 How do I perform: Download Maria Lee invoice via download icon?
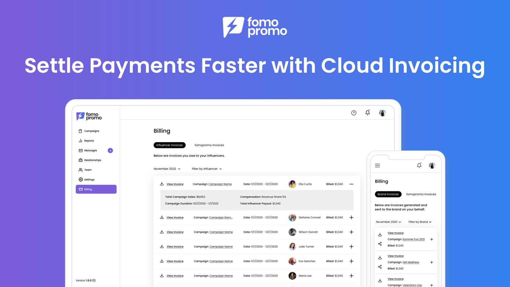pyautogui.click(x=162, y=276)
